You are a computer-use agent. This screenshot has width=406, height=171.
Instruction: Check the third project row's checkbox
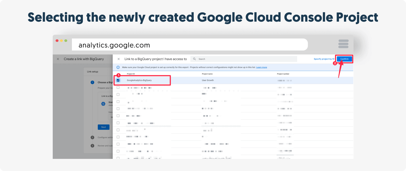click(118, 95)
